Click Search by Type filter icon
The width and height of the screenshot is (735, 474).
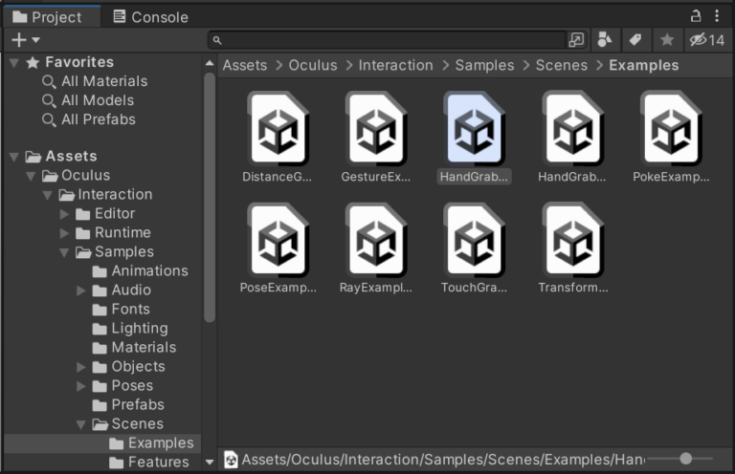pyautogui.click(x=604, y=39)
